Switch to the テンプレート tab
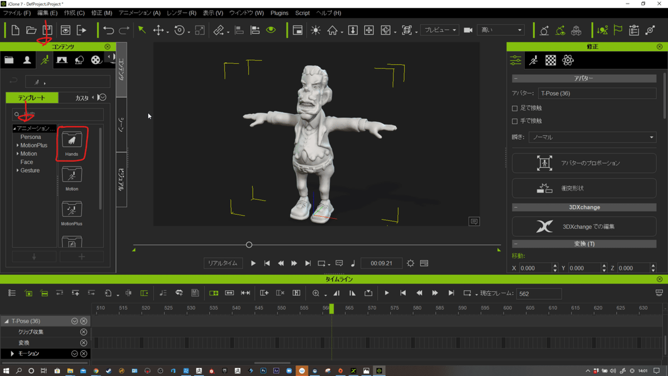The image size is (668, 376). click(32, 97)
